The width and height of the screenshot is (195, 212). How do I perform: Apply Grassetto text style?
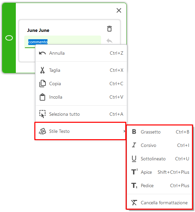160,132
